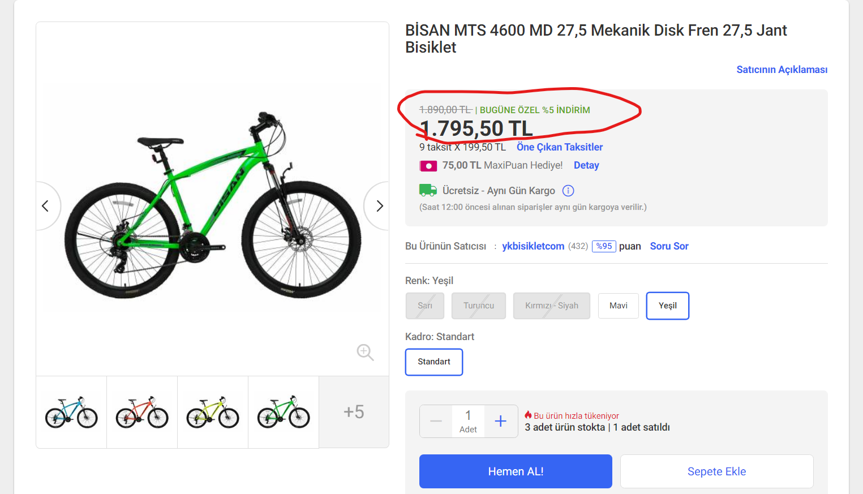Open the yellow bicycle thumbnail

click(x=213, y=412)
